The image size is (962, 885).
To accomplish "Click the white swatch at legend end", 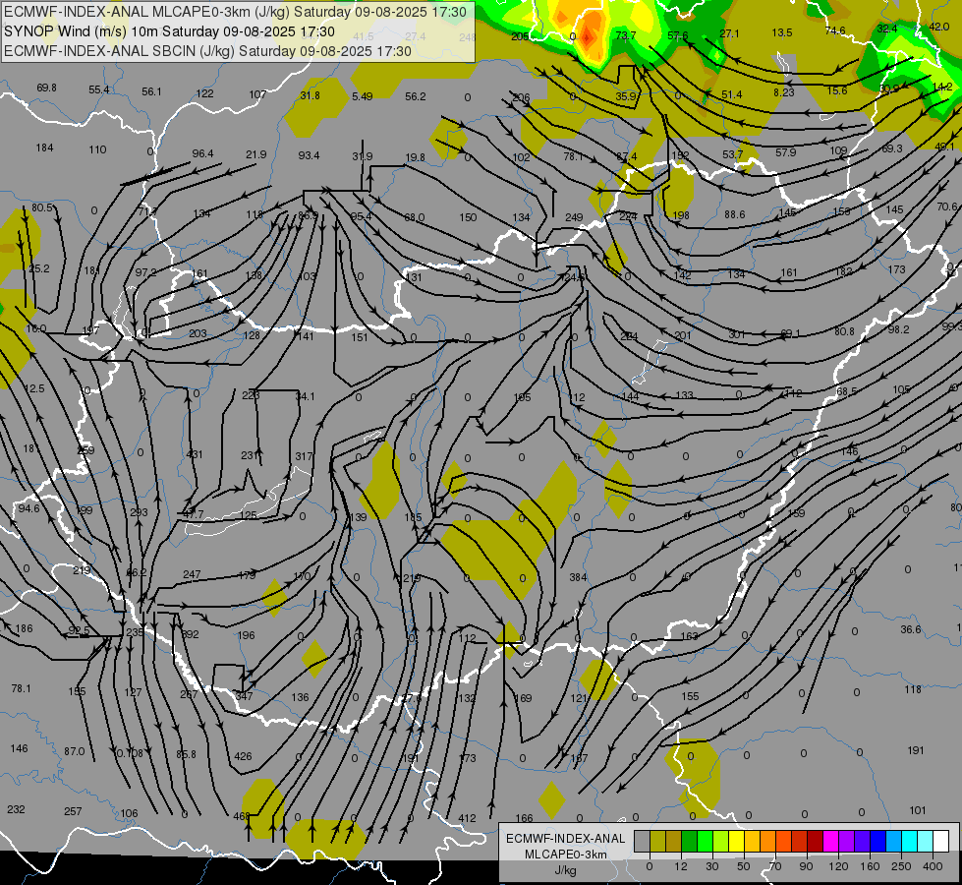I will [x=941, y=841].
